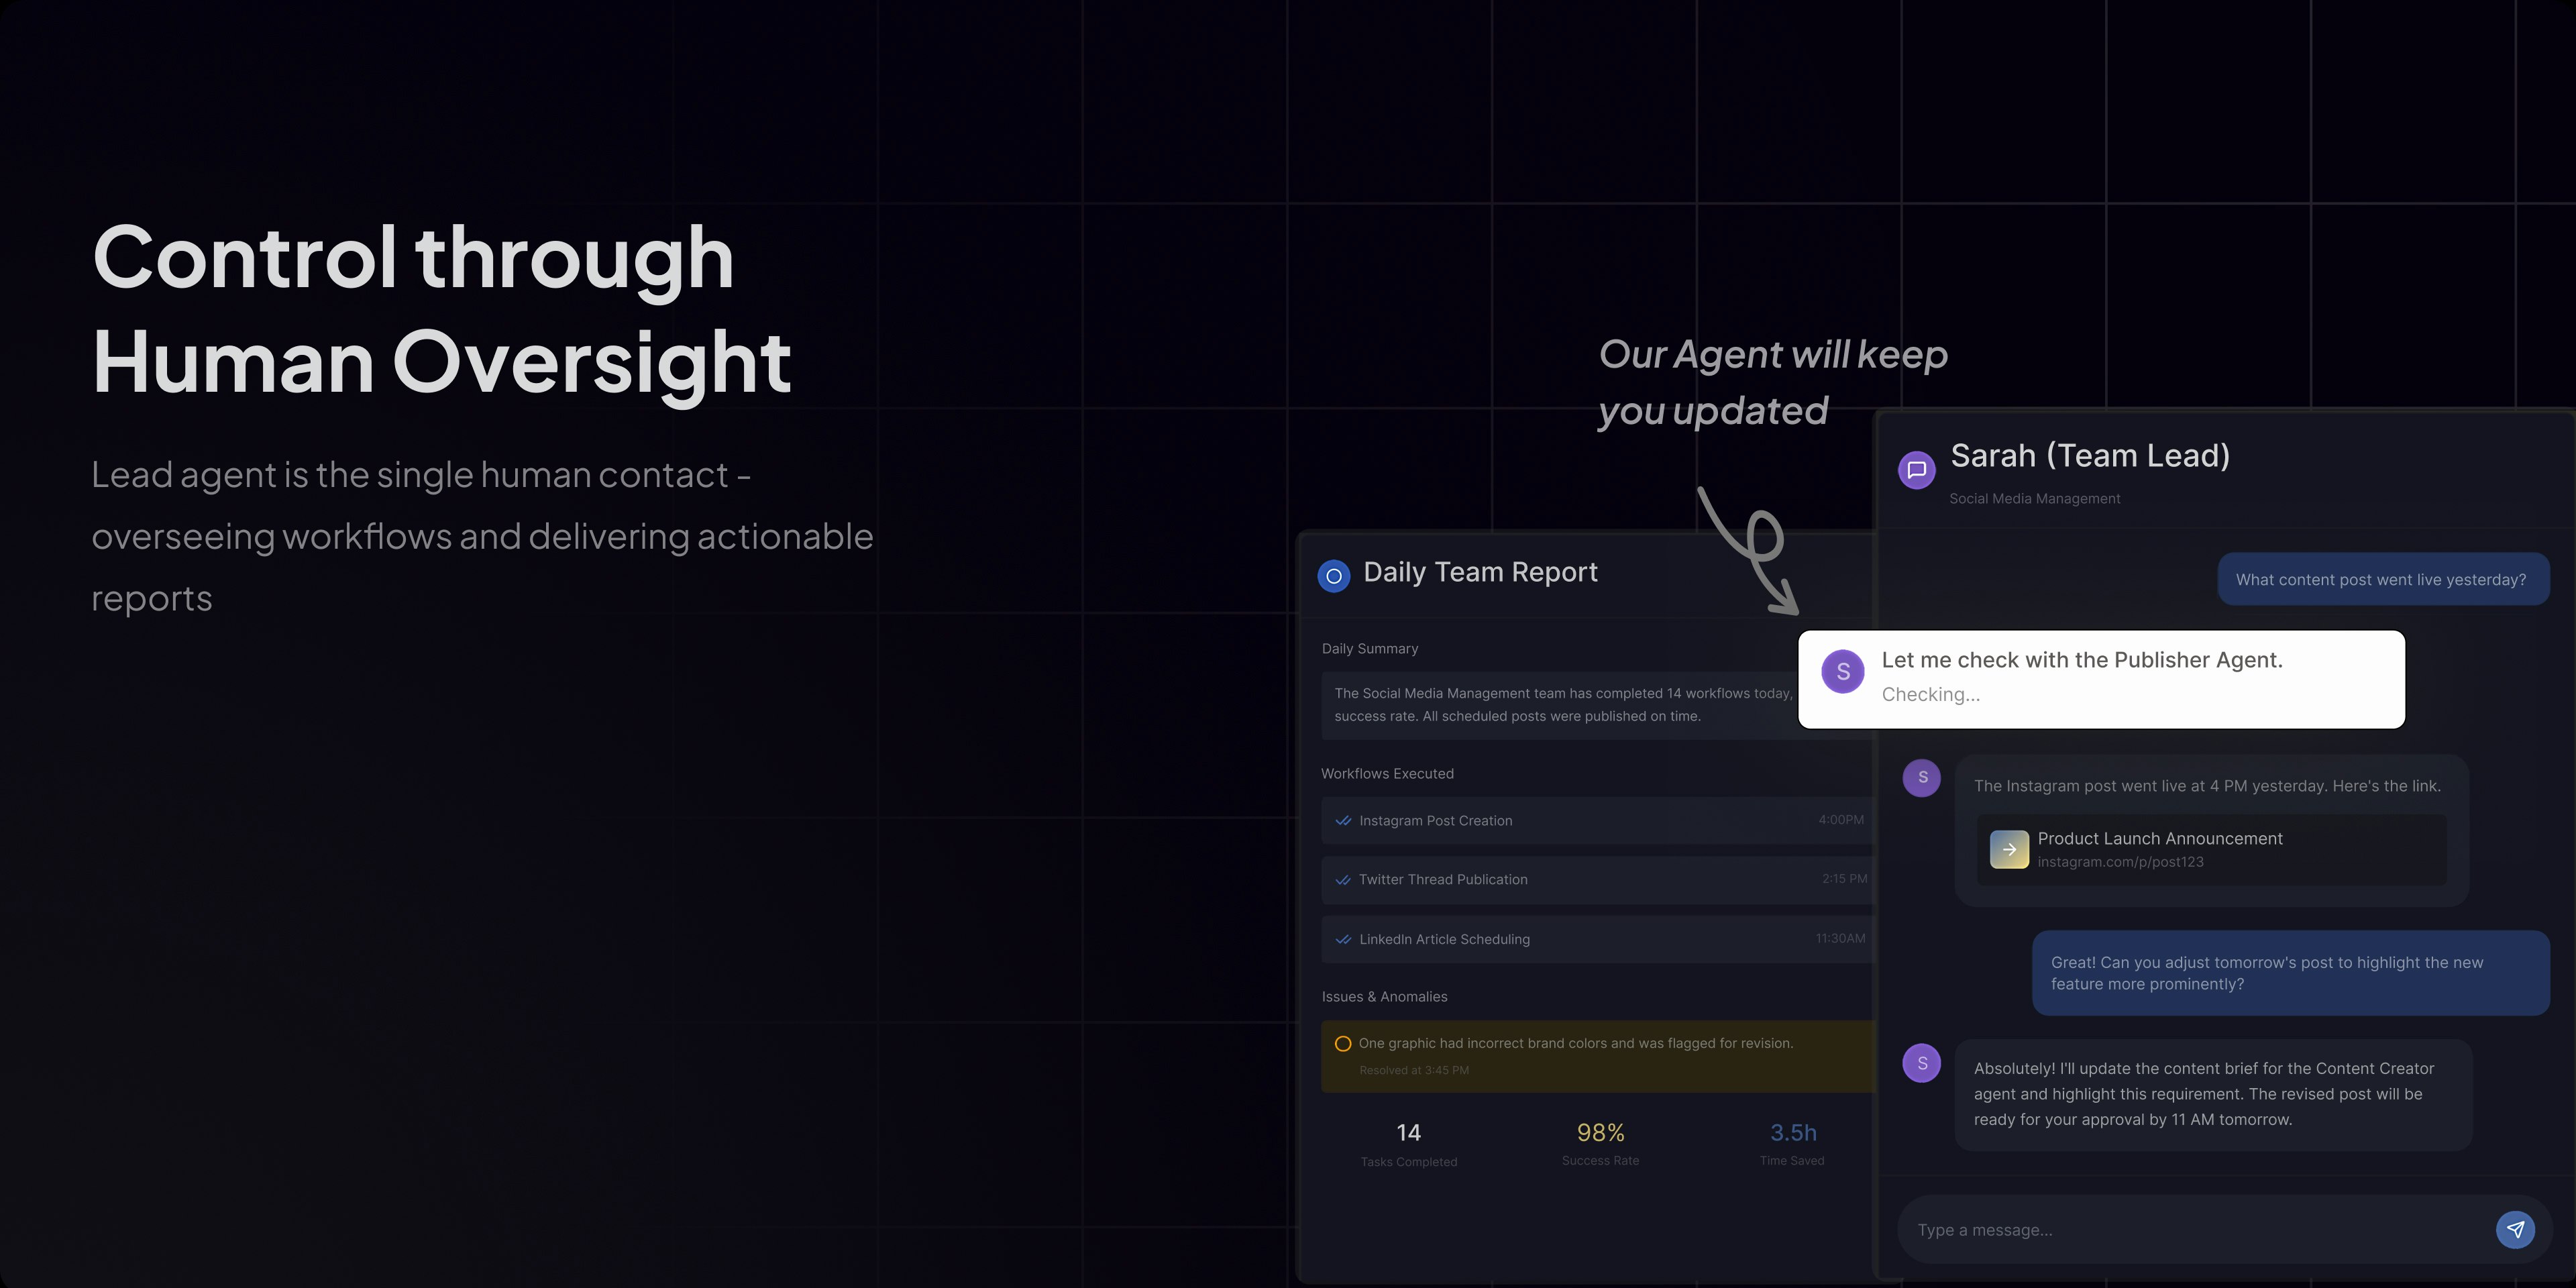Click the 98% Success Rate stat
Viewport: 2576px width, 1288px height.
click(1600, 1143)
